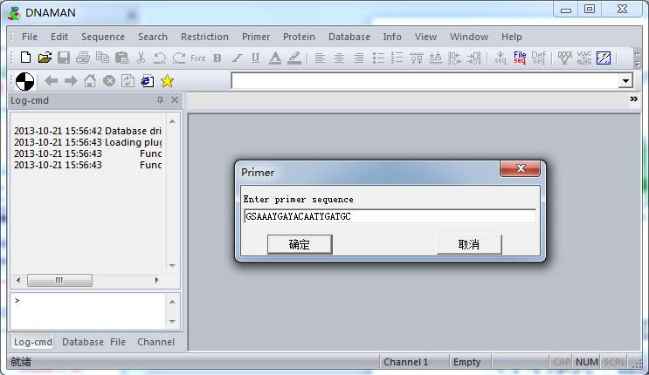Print with the printer toolbar icon

coord(83,58)
